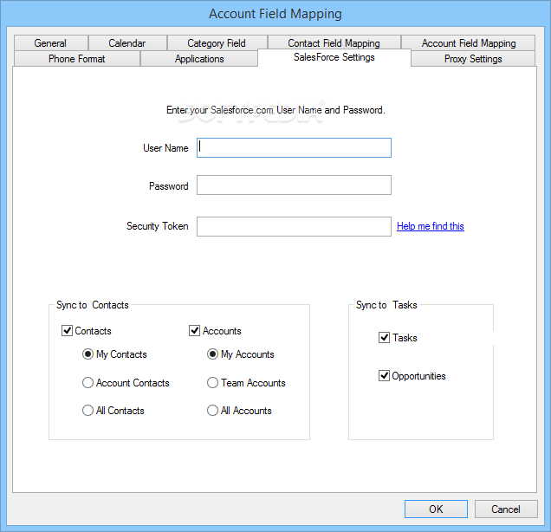Open the Phone Format tab
The height and width of the screenshot is (532, 551).
76,59
